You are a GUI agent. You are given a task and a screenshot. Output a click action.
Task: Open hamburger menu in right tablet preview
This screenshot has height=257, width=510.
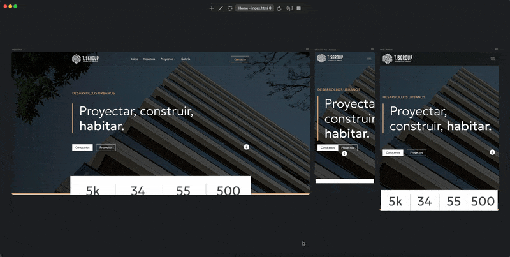click(x=493, y=59)
